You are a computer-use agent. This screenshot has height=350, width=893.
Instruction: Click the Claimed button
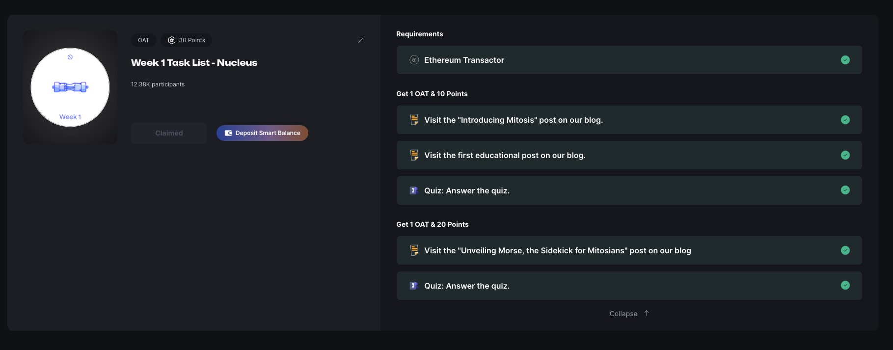click(169, 133)
